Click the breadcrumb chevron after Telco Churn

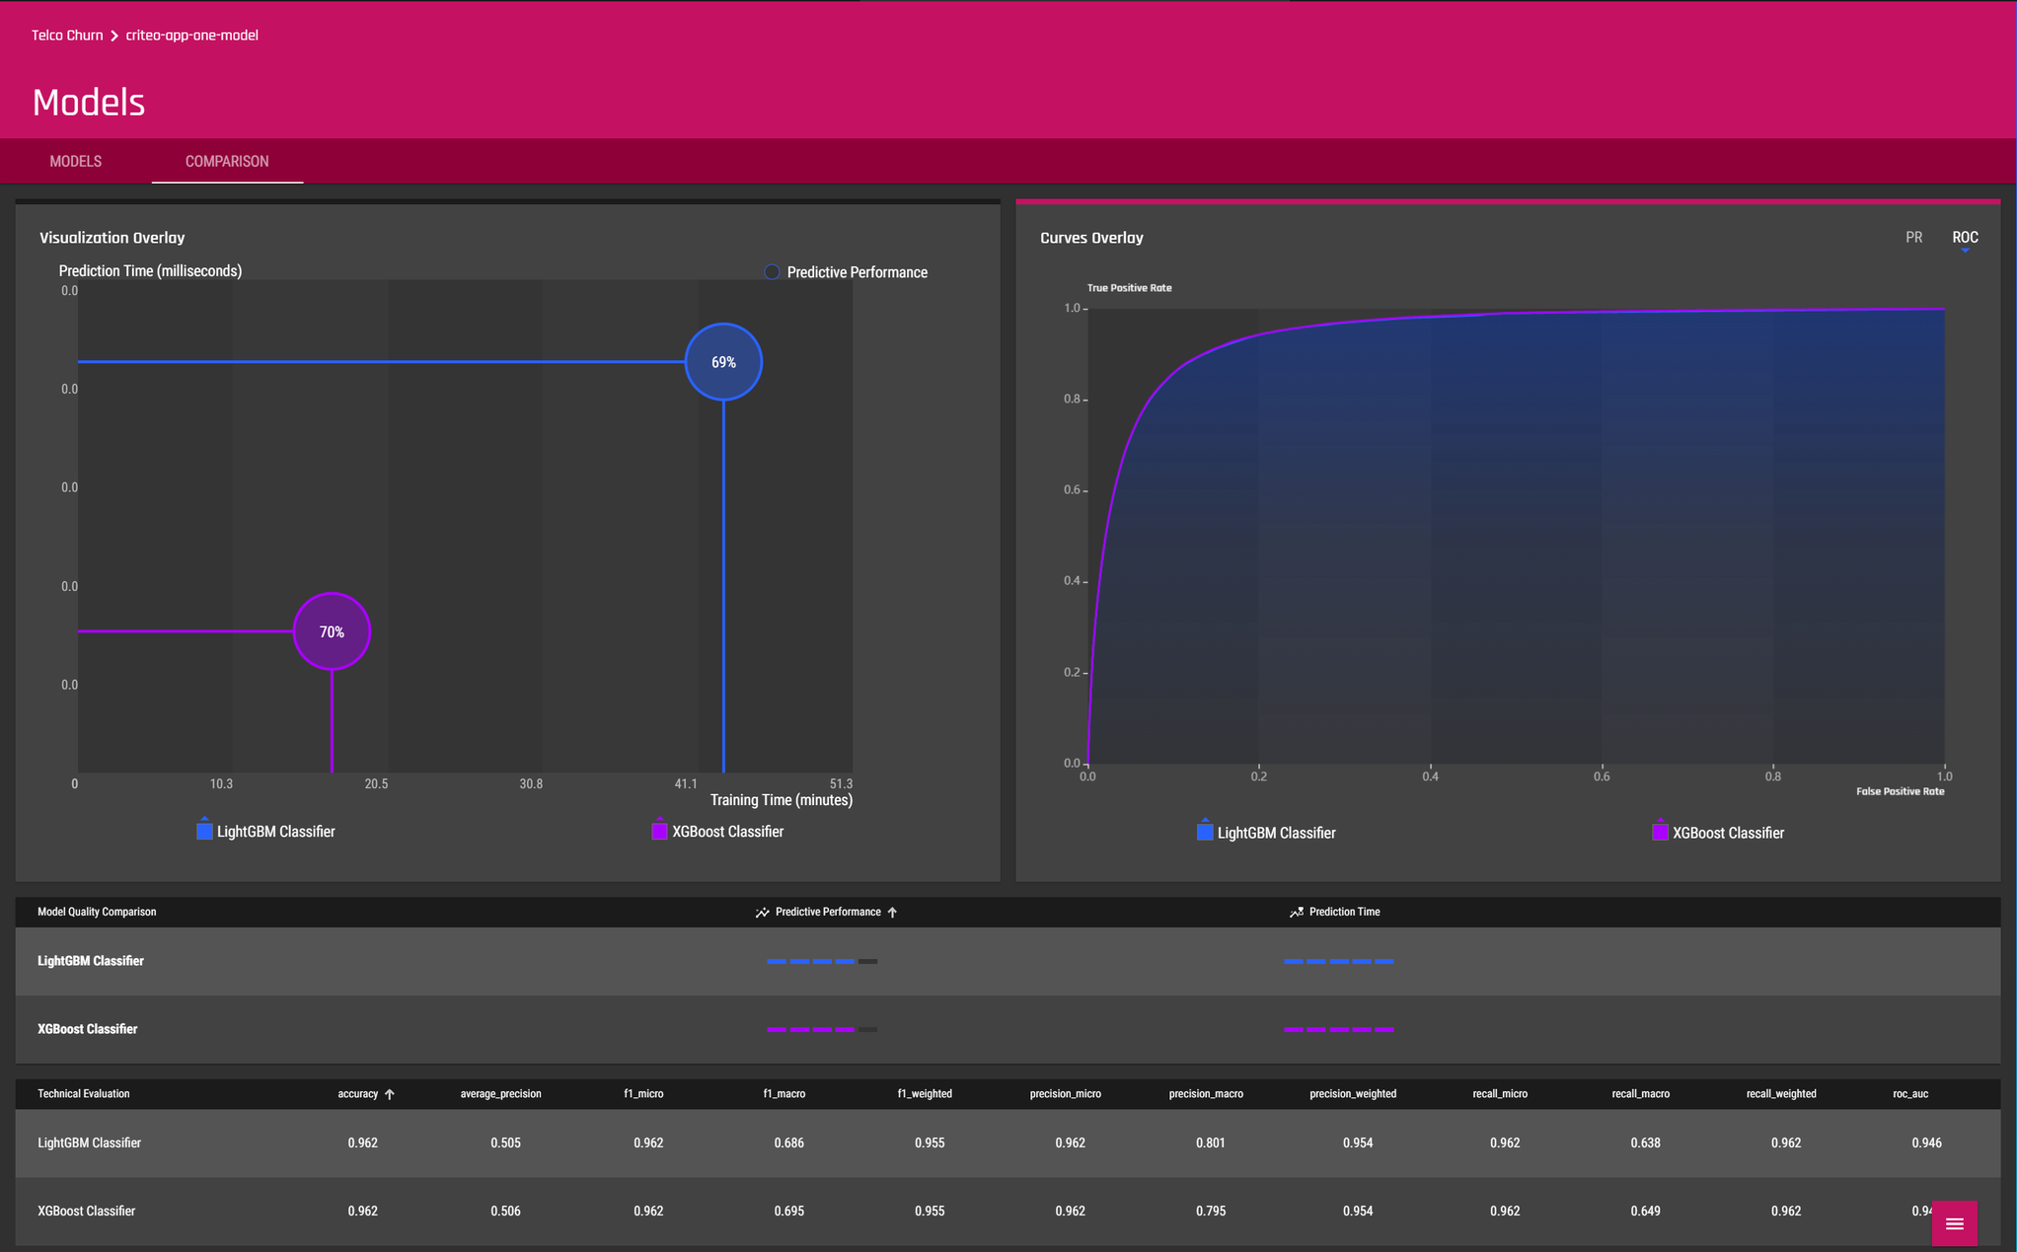coord(114,36)
